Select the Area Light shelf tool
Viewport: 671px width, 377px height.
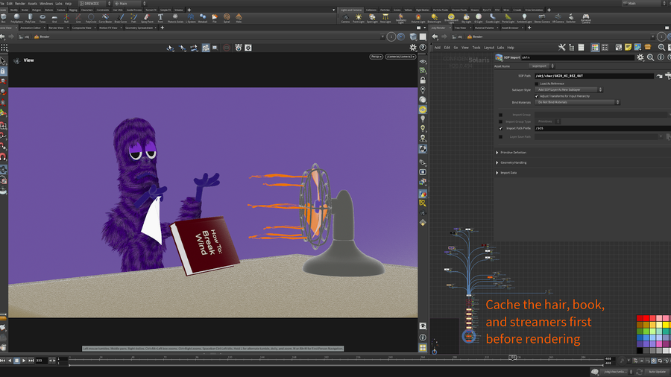pos(385,19)
